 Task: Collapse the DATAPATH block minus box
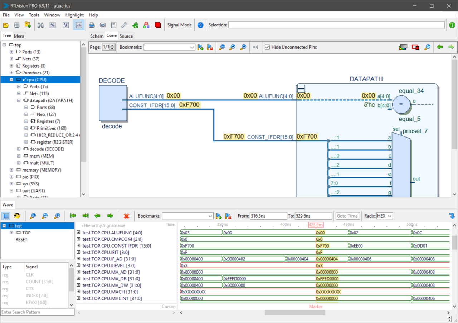pyautogui.click(x=301, y=89)
